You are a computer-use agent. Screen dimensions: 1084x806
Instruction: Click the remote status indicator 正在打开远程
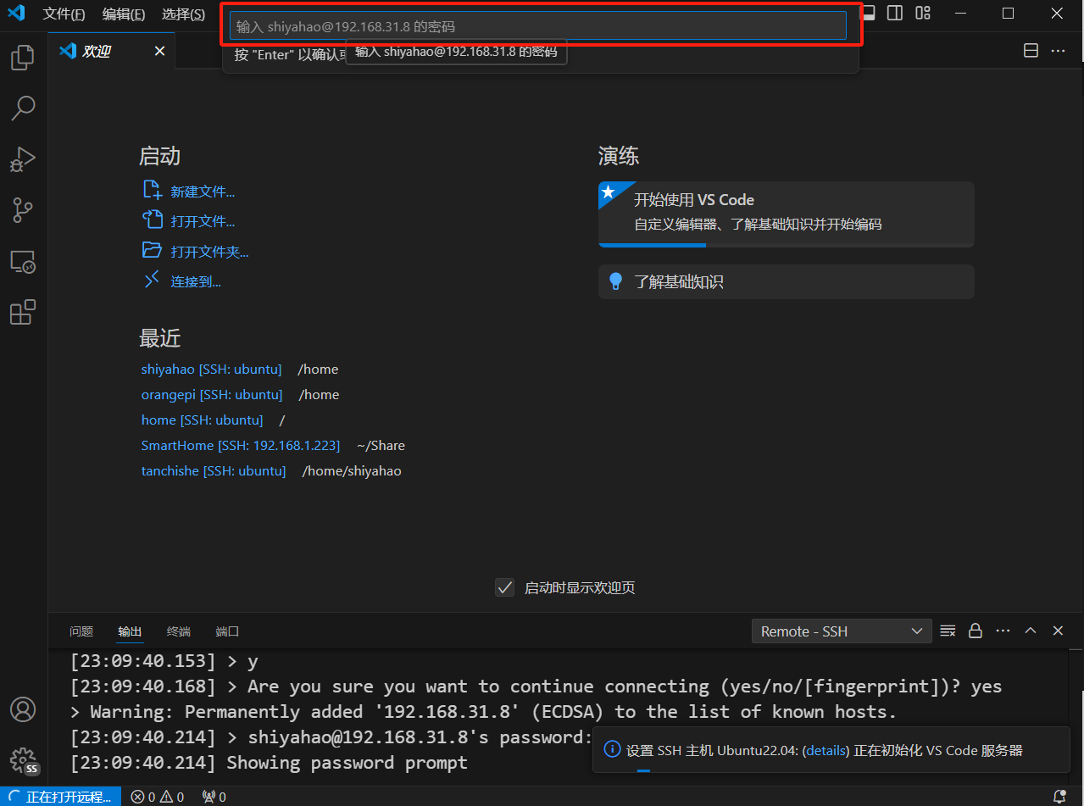(60, 797)
